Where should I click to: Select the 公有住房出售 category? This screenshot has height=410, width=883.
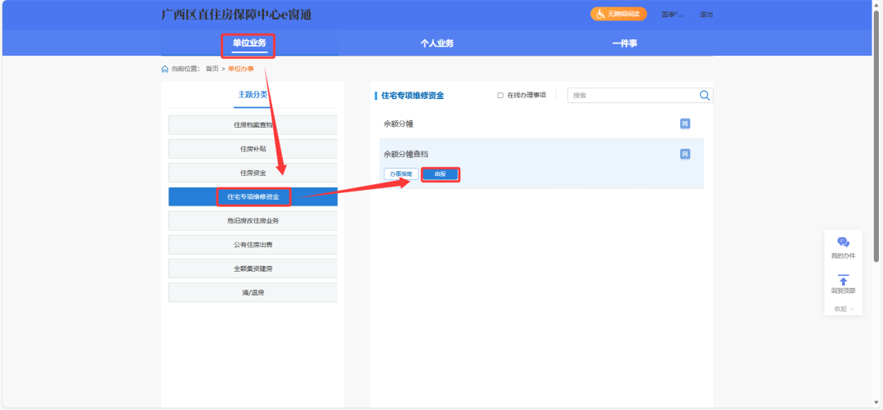[x=253, y=245]
